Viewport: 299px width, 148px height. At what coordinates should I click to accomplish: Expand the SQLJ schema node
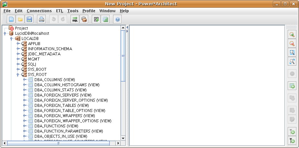(x=18, y=64)
